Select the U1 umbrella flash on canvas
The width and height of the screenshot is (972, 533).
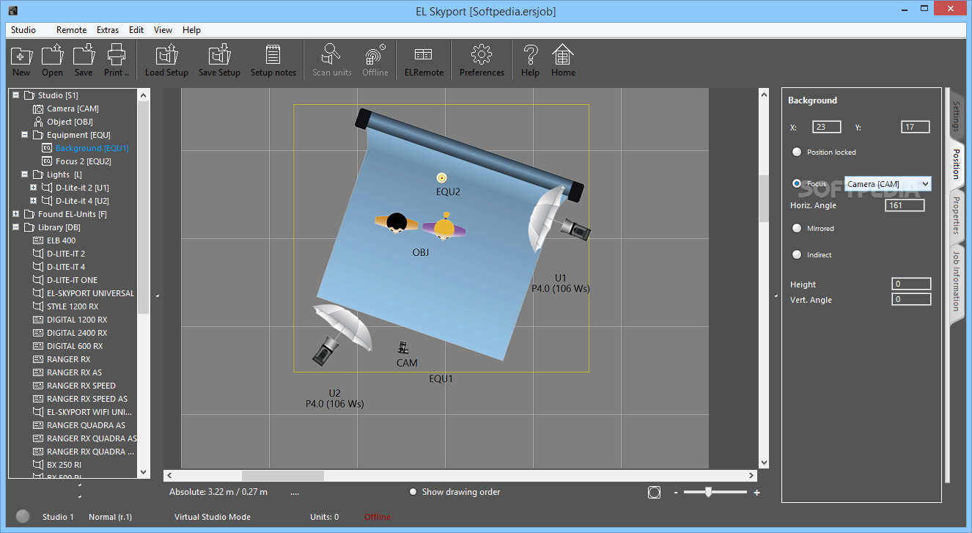[x=559, y=220]
